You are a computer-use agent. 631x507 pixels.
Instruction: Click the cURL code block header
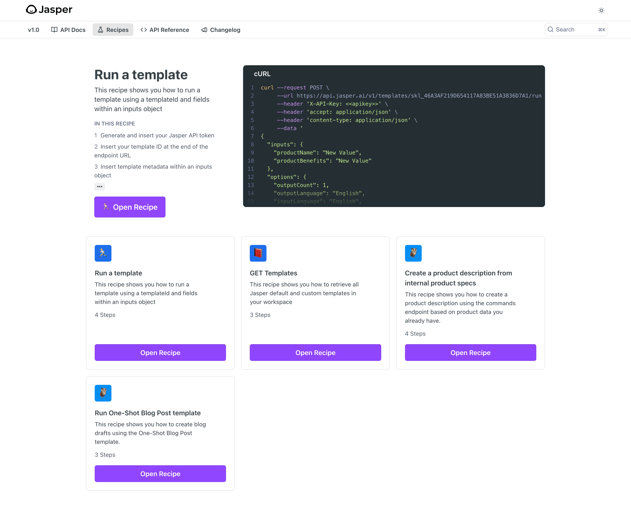[262, 74]
